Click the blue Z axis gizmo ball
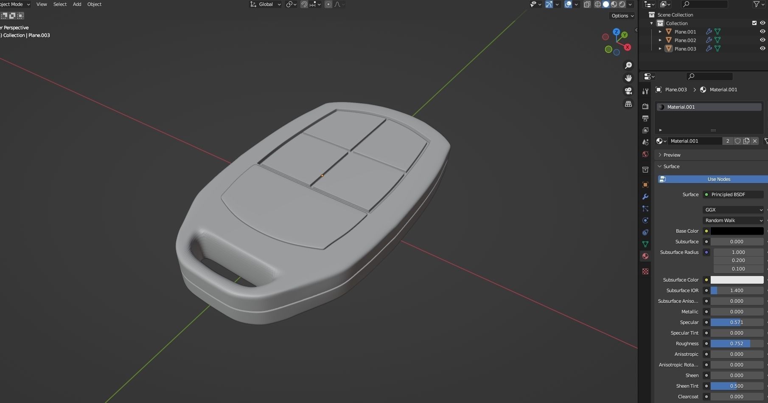This screenshot has height=403, width=768. coord(617,32)
